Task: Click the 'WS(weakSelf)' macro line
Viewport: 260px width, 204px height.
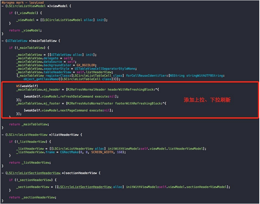Action: (27, 86)
